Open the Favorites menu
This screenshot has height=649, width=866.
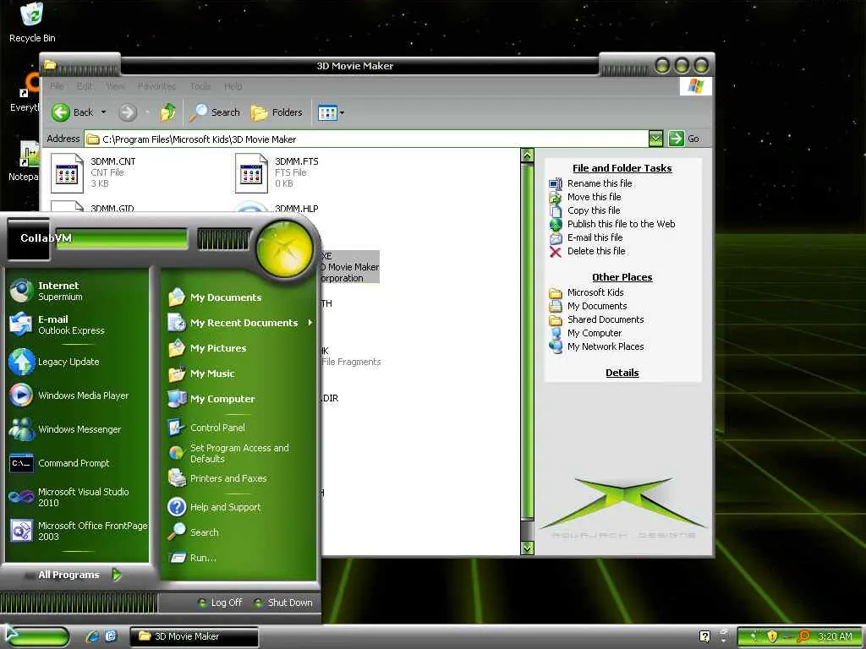pyautogui.click(x=156, y=86)
